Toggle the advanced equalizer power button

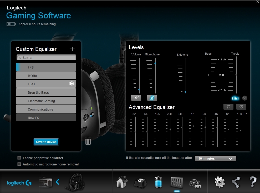241,107
